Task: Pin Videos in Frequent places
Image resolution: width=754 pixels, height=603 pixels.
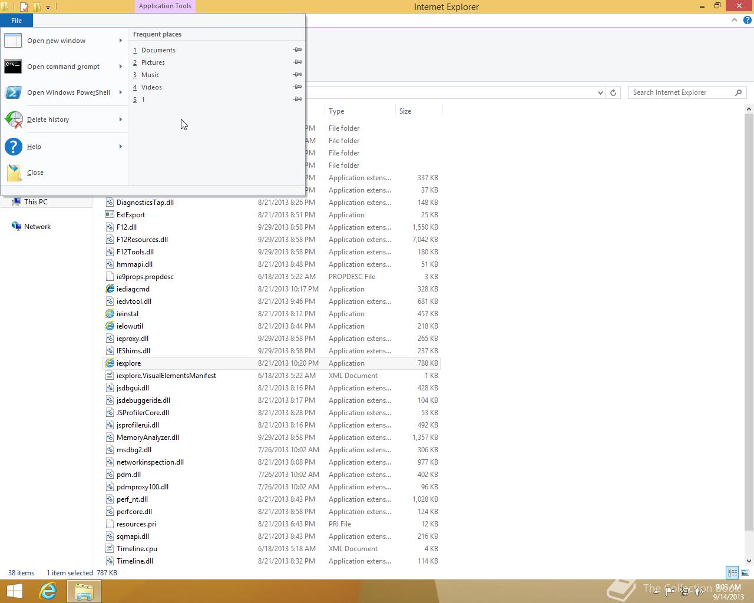Action: click(x=297, y=87)
